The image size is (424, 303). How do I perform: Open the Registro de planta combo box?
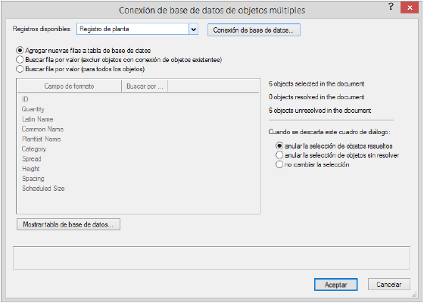(137, 30)
